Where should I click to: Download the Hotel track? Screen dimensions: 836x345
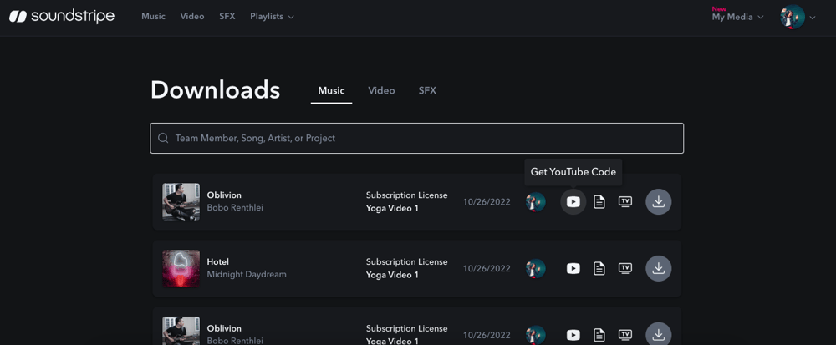pyautogui.click(x=659, y=269)
